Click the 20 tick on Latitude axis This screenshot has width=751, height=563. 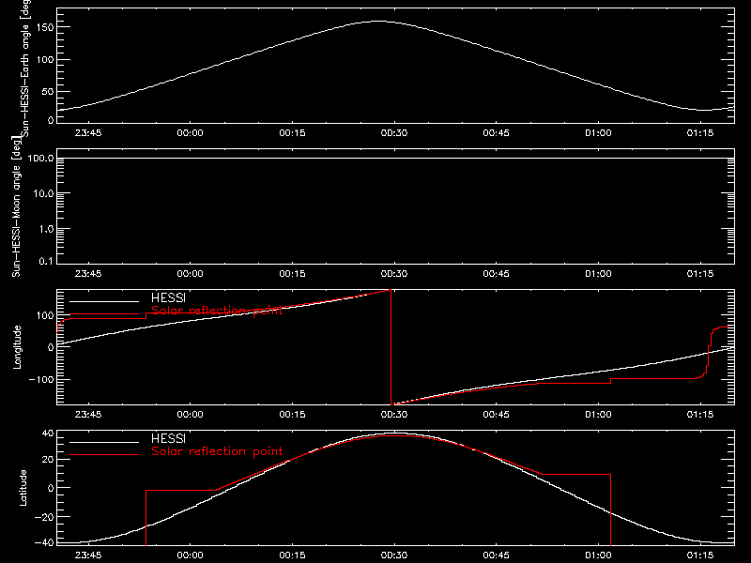48,460
